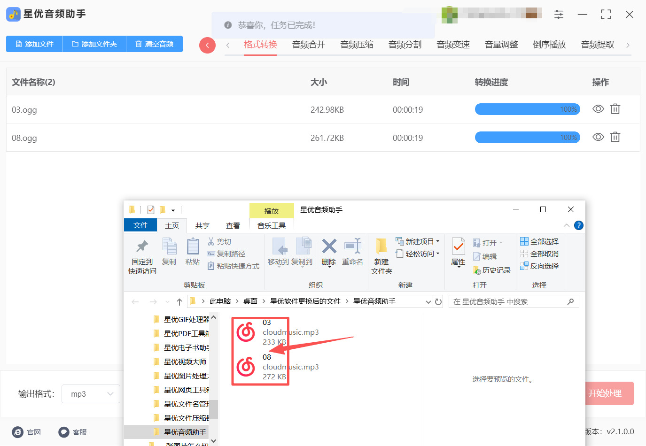The height and width of the screenshot is (446, 646).
Task: Select 08 cloudmusic.mp3 file
Action: (x=277, y=367)
